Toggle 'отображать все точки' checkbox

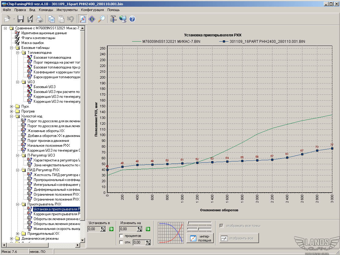coord(221,226)
